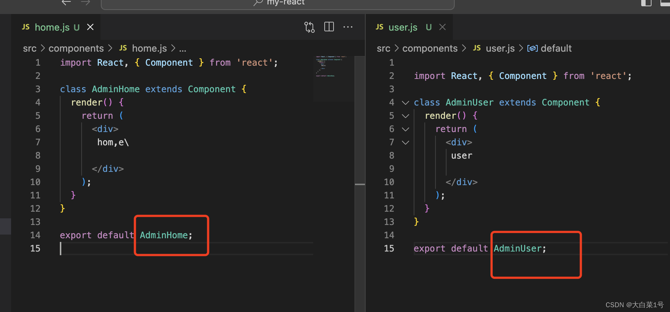Viewport: 670px width, 312px height.
Task: Click the closing </div> tag in home.js
Action: tap(107, 169)
